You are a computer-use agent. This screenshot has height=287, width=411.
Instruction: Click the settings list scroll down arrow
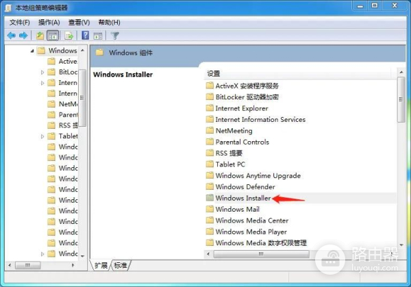tap(401, 245)
